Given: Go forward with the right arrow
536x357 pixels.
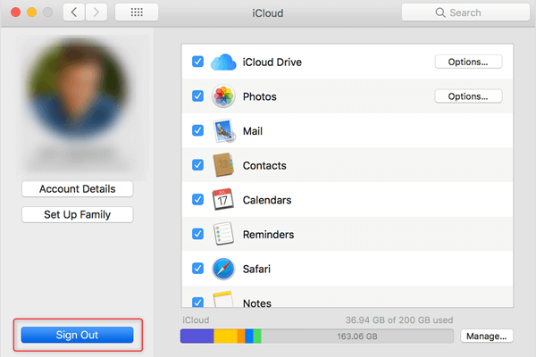Looking at the screenshot, I should 96,12.
